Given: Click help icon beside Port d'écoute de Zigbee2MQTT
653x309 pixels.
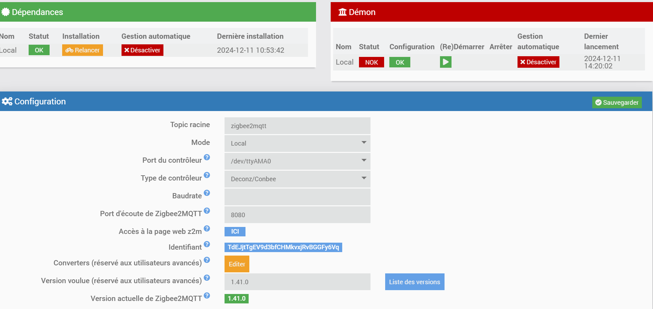Looking at the screenshot, I should (207, 211).
